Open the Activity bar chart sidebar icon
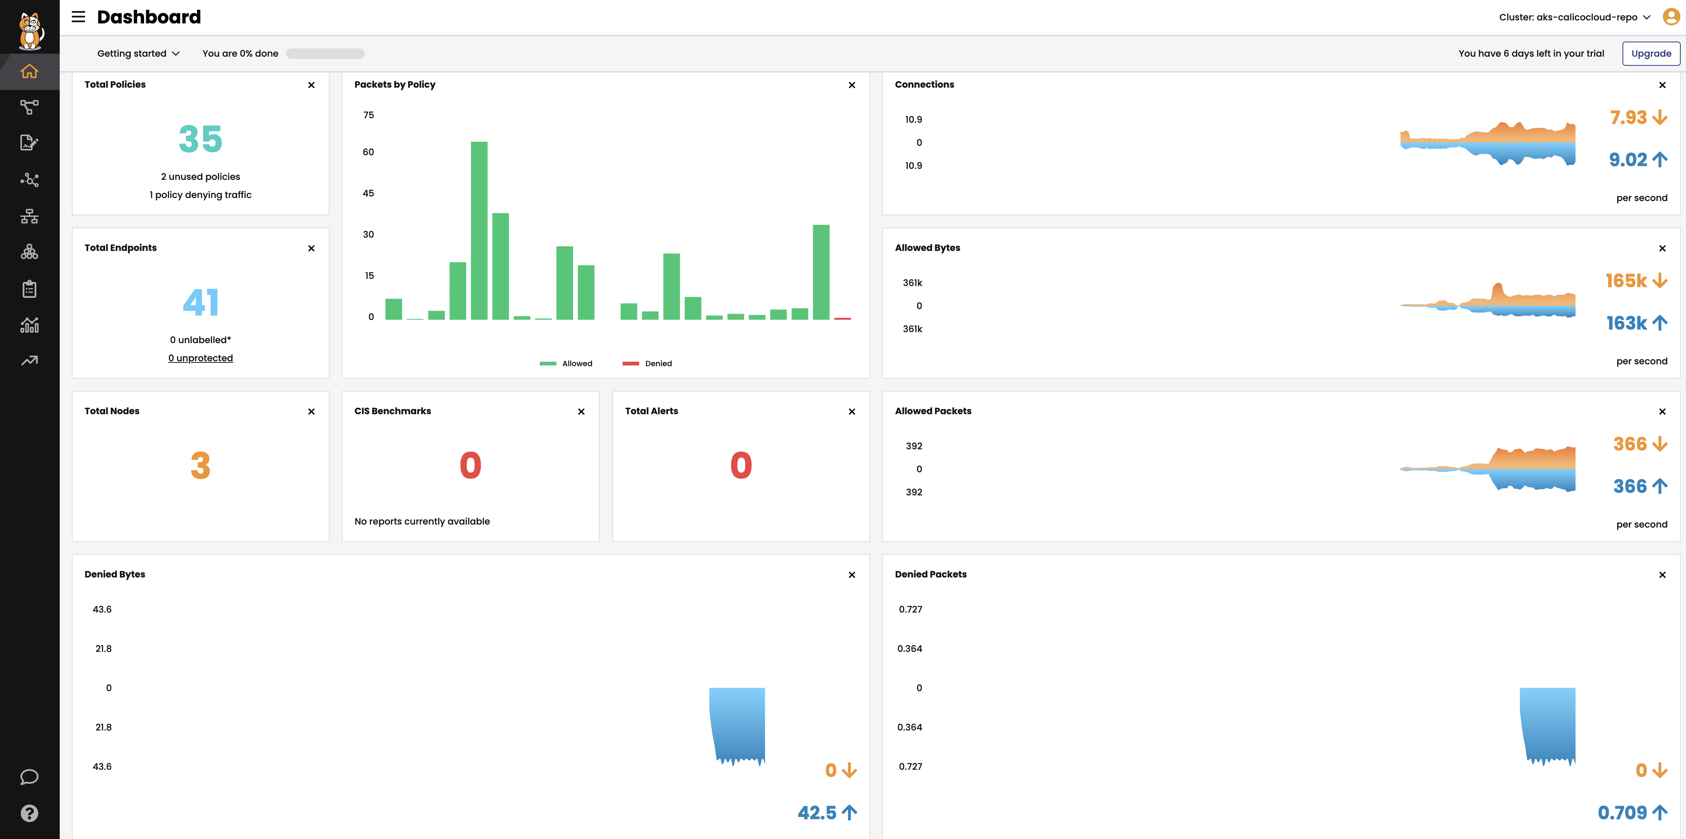The width and height of the screenshot is (1686, 839). (29, 325)
